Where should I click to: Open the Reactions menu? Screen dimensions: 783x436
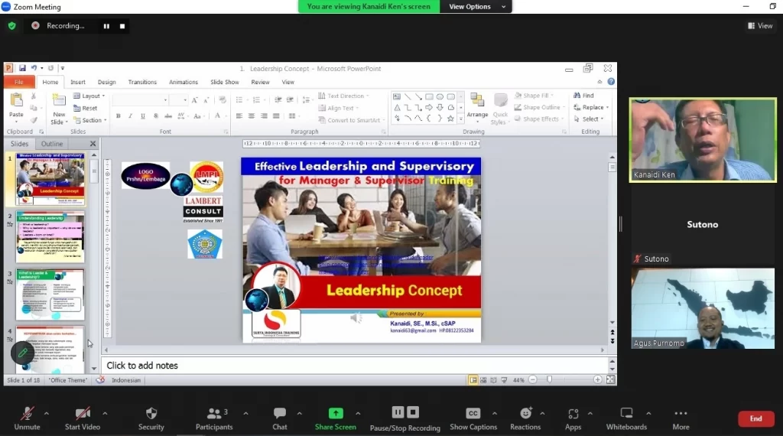click(525, 418)
